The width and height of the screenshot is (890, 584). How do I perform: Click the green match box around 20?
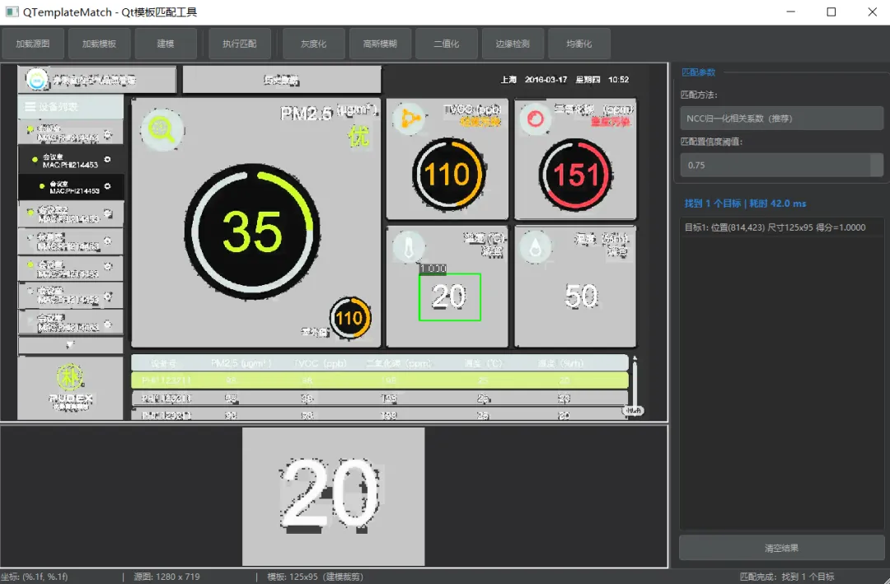coord(450,297)
